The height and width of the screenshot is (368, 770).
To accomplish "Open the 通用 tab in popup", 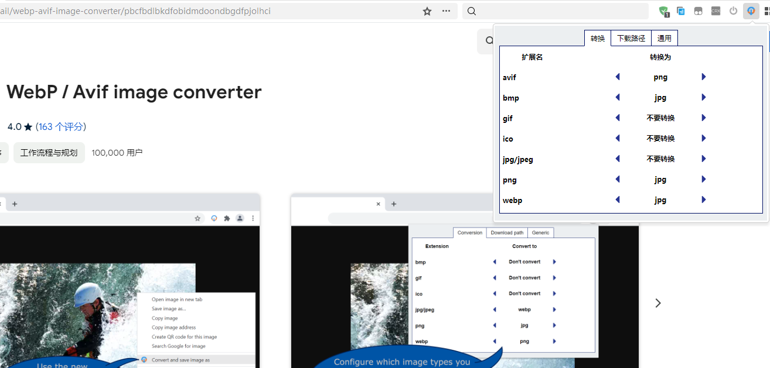I will point(665,39).
